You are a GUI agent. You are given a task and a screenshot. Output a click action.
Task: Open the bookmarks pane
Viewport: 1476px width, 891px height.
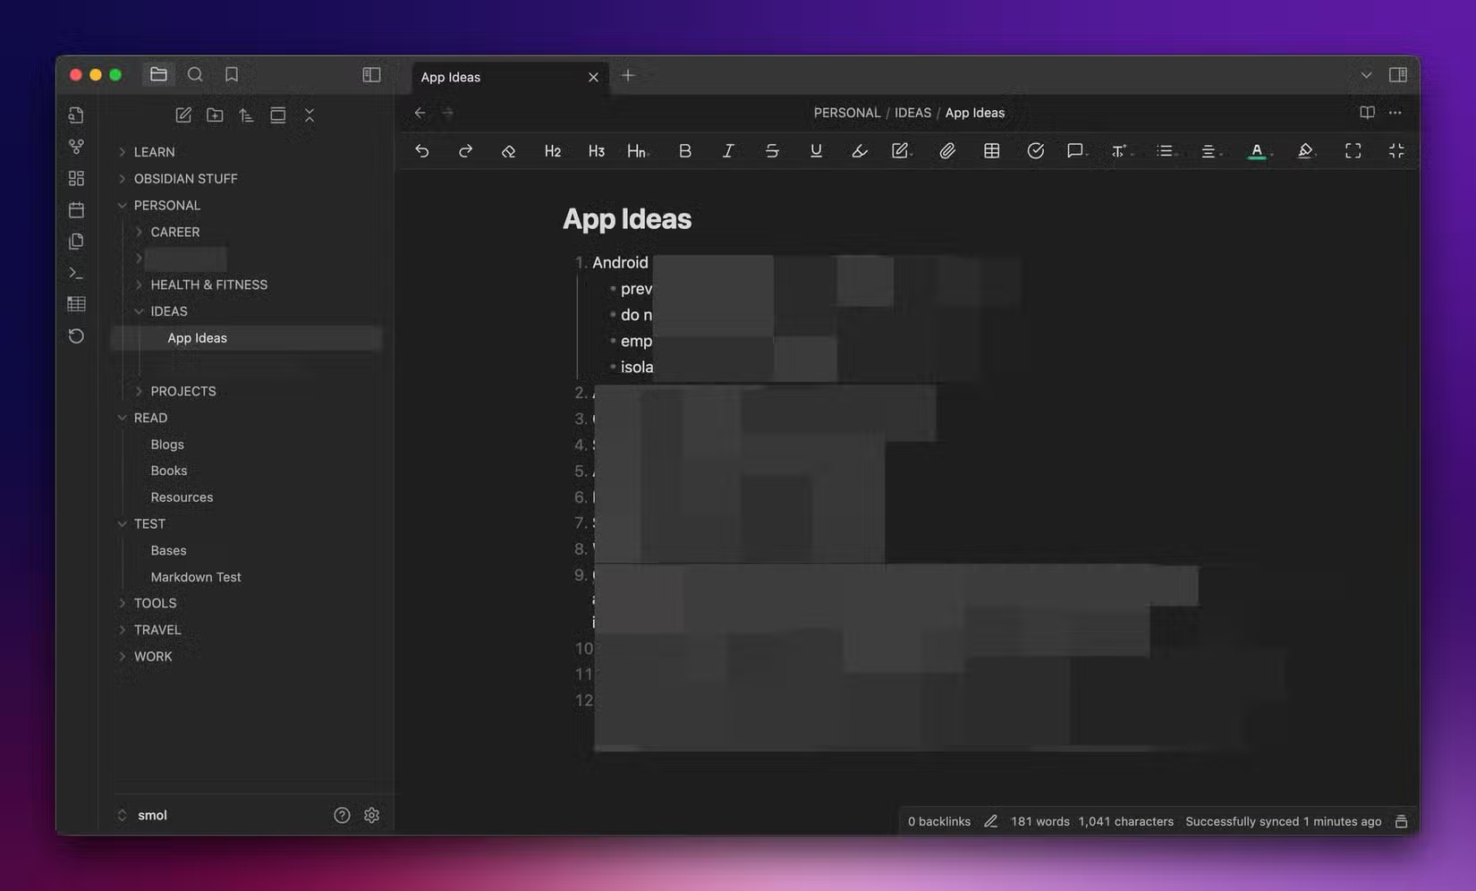tap(232, 74)
